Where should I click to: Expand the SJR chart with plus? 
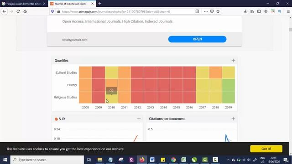pyautogui.click(x=139, y=119)
